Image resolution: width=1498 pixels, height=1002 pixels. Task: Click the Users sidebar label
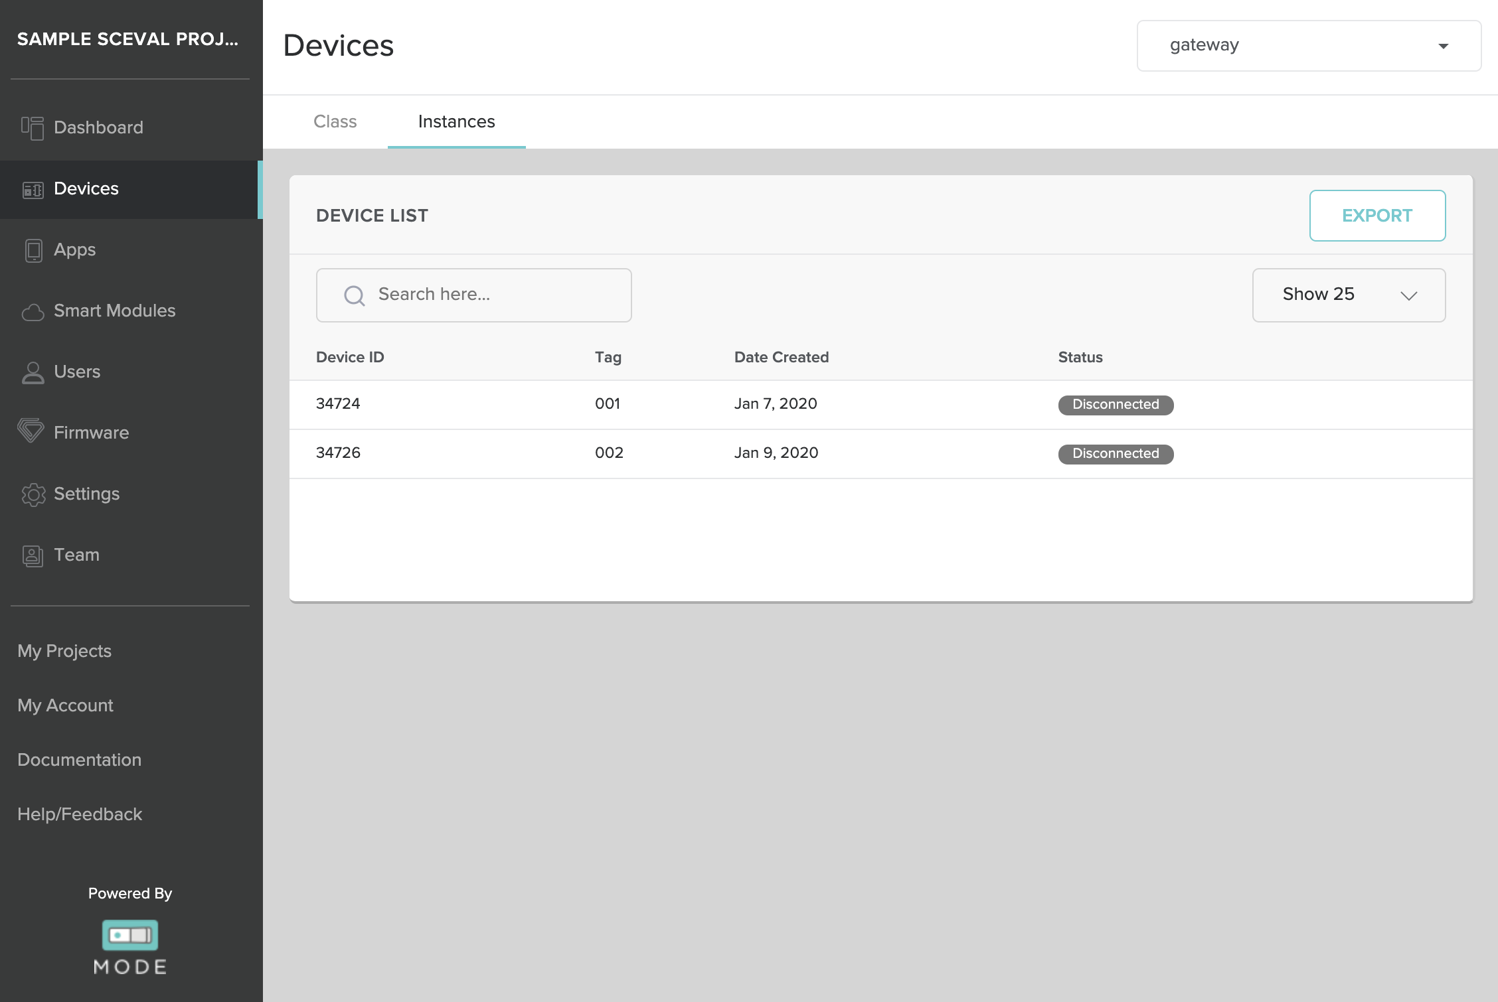coord(77,372)
